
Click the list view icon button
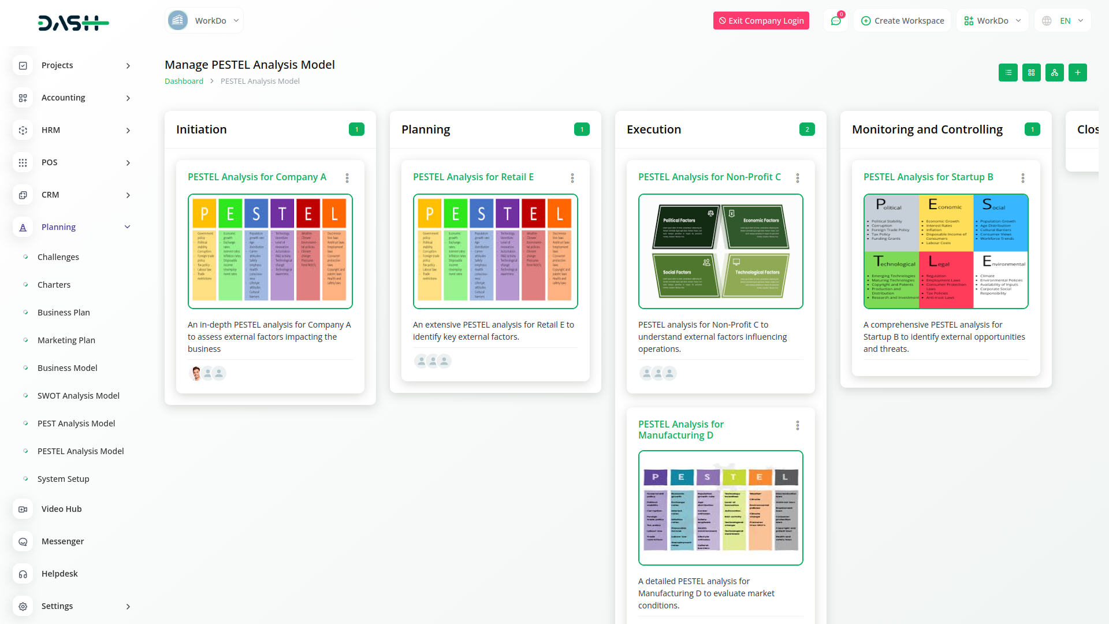pyautogui.click(x=1008, y=73)
